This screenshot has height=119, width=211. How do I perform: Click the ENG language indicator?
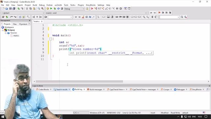[x=194, y=117]
